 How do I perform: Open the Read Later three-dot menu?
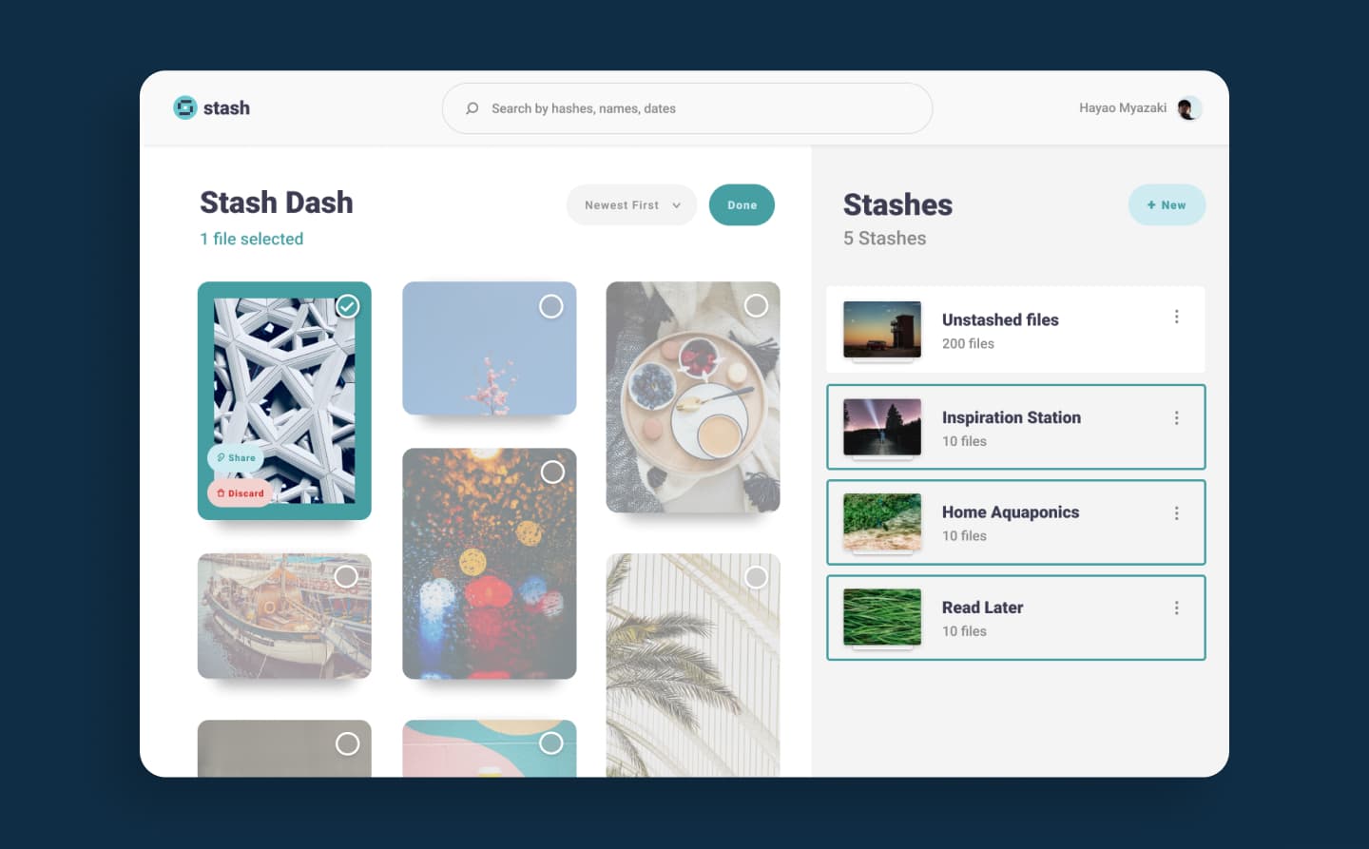[1176, 608]
